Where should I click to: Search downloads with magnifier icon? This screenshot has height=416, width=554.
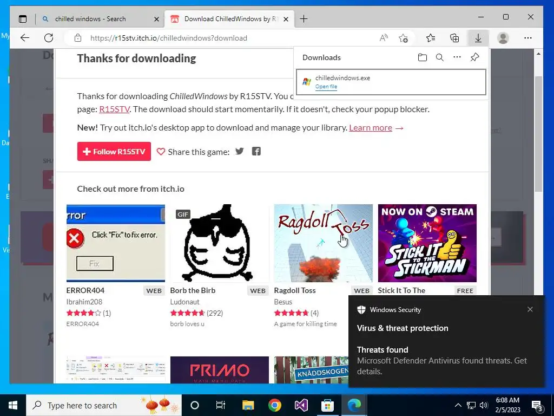tap(439, 57)
